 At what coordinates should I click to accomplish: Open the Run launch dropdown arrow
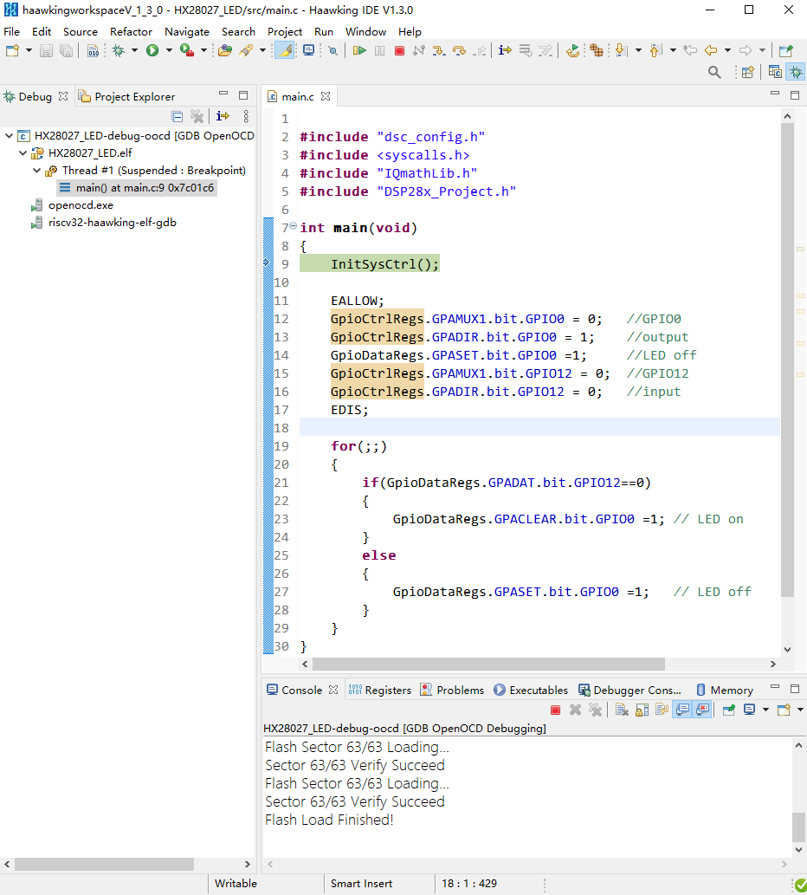tap(169, 51)
